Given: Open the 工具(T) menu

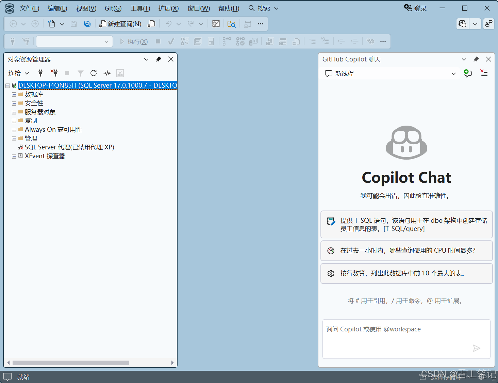Looking at the screenshot, I should click(x=140, y=8).
